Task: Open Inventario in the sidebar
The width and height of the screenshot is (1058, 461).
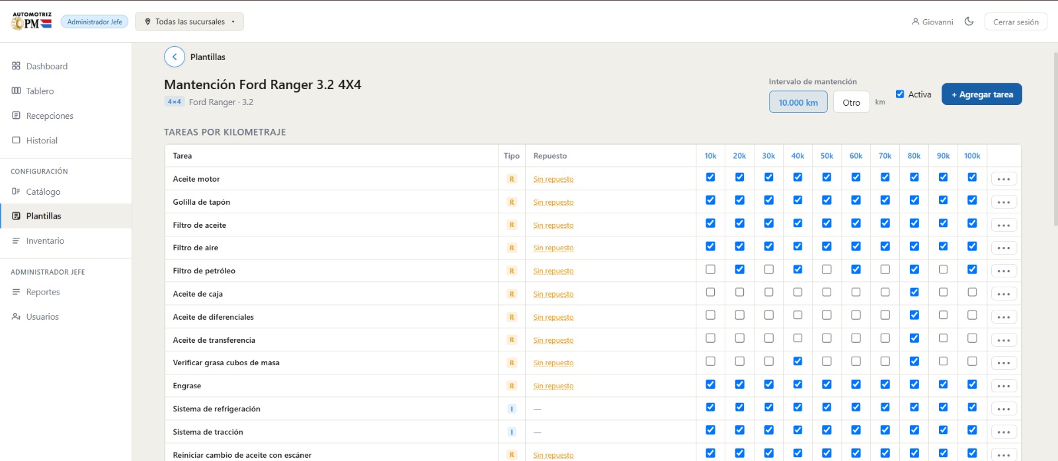Action: point(65,240)
